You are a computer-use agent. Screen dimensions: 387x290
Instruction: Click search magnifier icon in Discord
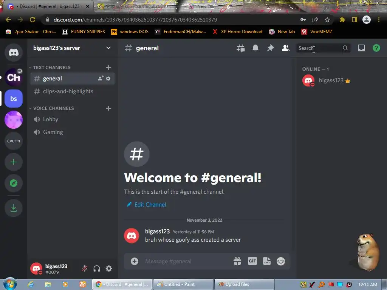(345, 48)
